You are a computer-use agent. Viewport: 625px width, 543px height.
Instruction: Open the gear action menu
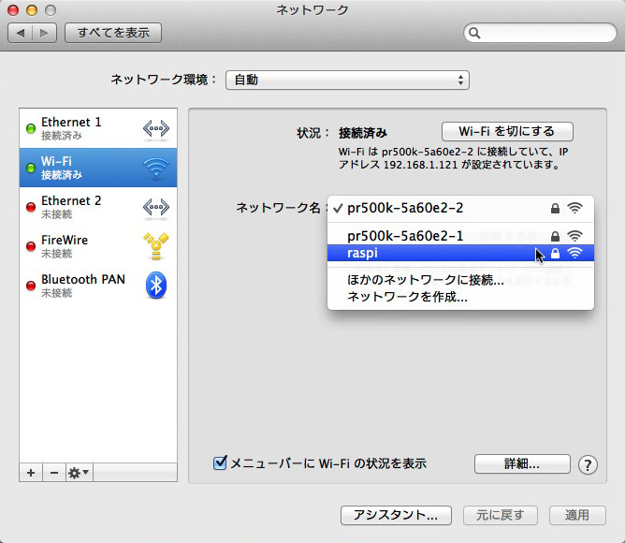pos(78,473)
